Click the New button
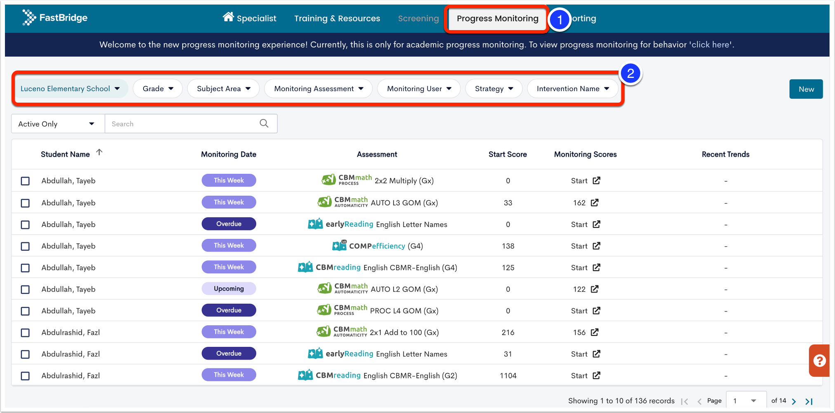The width and height of the screenshot is (835, 413). click(806, 89)
